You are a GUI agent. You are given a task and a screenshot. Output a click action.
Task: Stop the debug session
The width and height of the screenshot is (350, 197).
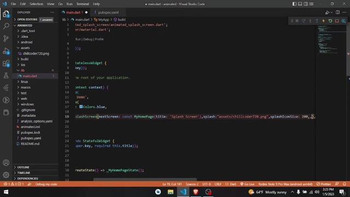[337, 21]
